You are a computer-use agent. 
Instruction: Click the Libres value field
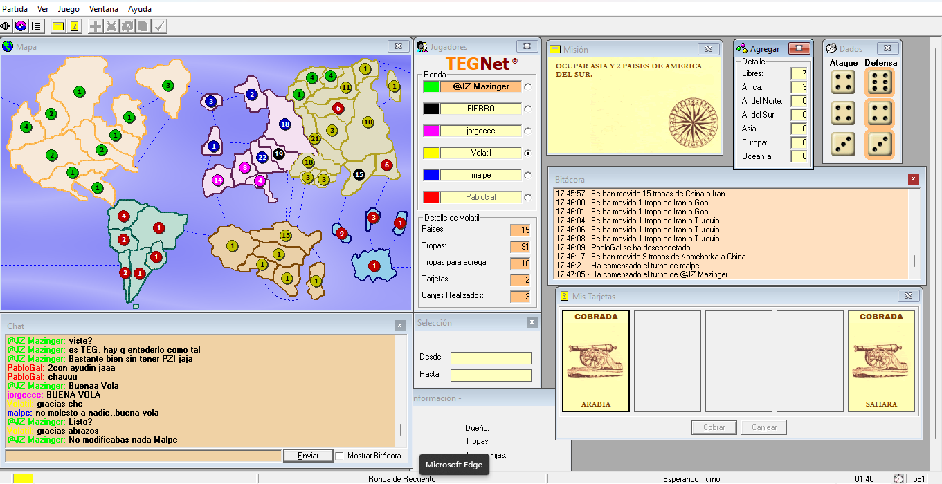[799, 73]
